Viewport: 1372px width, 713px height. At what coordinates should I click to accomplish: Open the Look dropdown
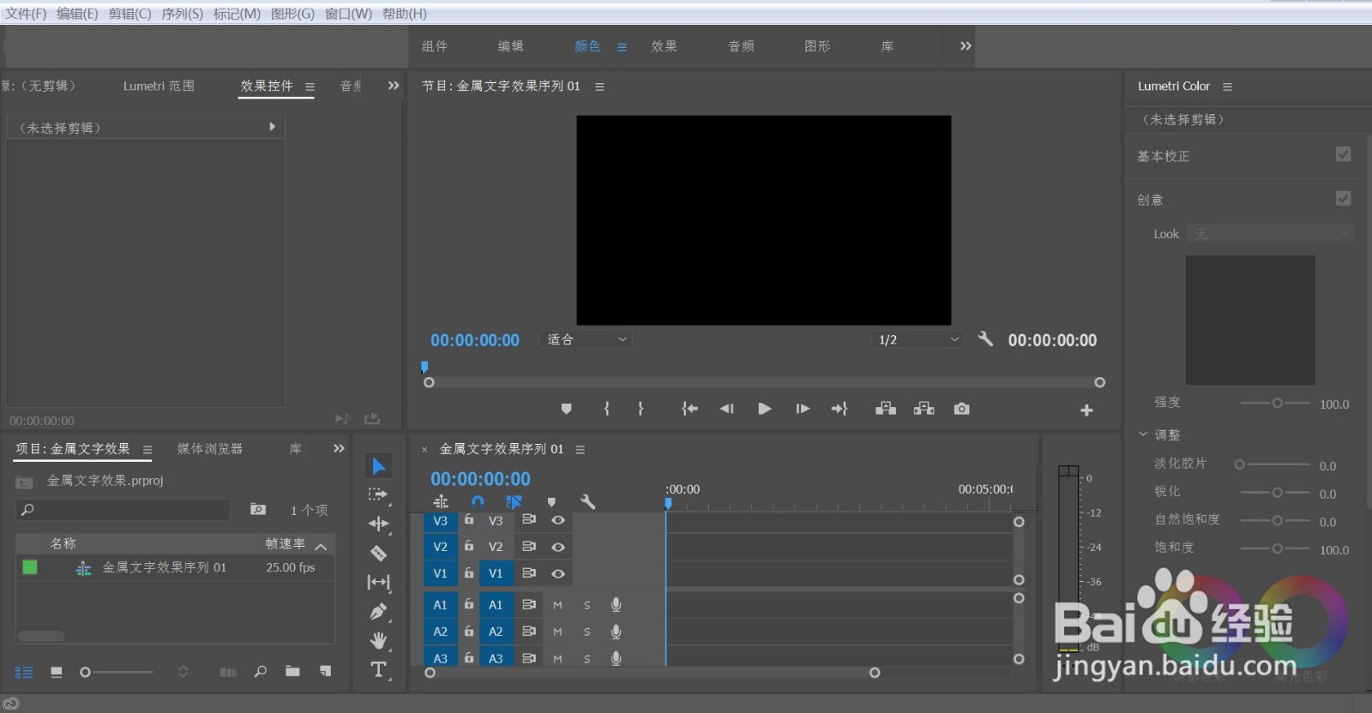[1271, 234]
